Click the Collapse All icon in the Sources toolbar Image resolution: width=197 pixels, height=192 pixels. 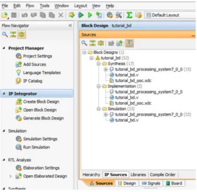(x=92, y=43)
